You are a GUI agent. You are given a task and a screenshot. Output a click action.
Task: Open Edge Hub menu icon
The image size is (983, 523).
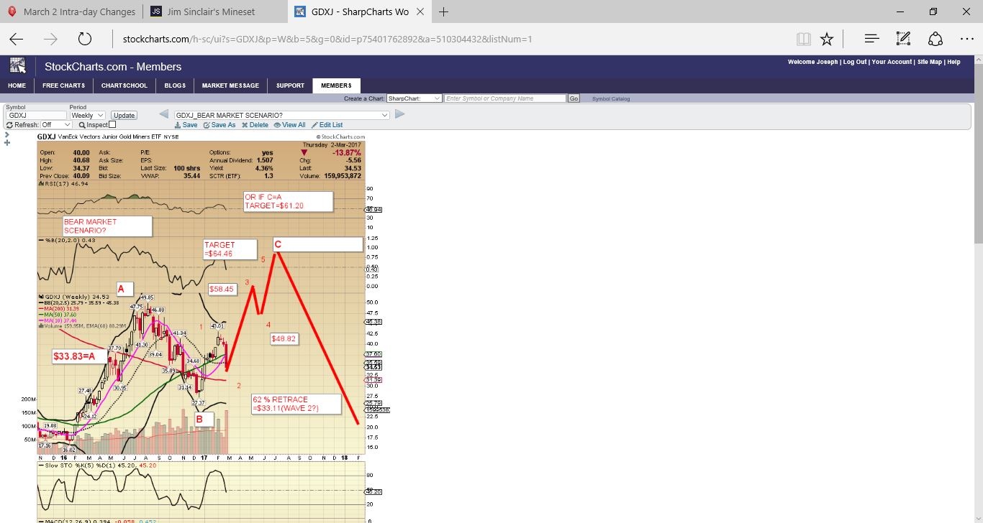871,39
